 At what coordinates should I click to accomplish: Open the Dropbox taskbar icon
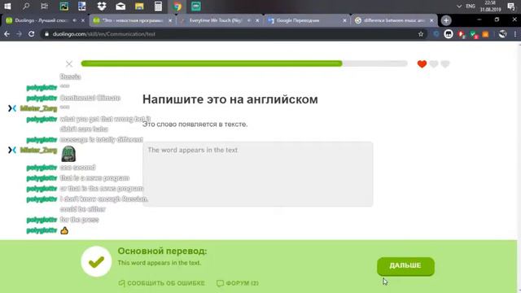click(102, 7)
